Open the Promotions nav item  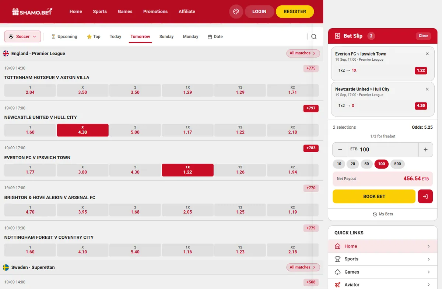click(155, 11)
